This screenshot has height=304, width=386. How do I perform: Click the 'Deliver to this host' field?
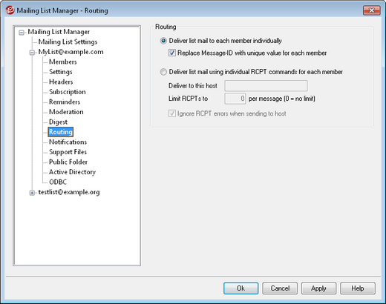(x=266, y=86)
